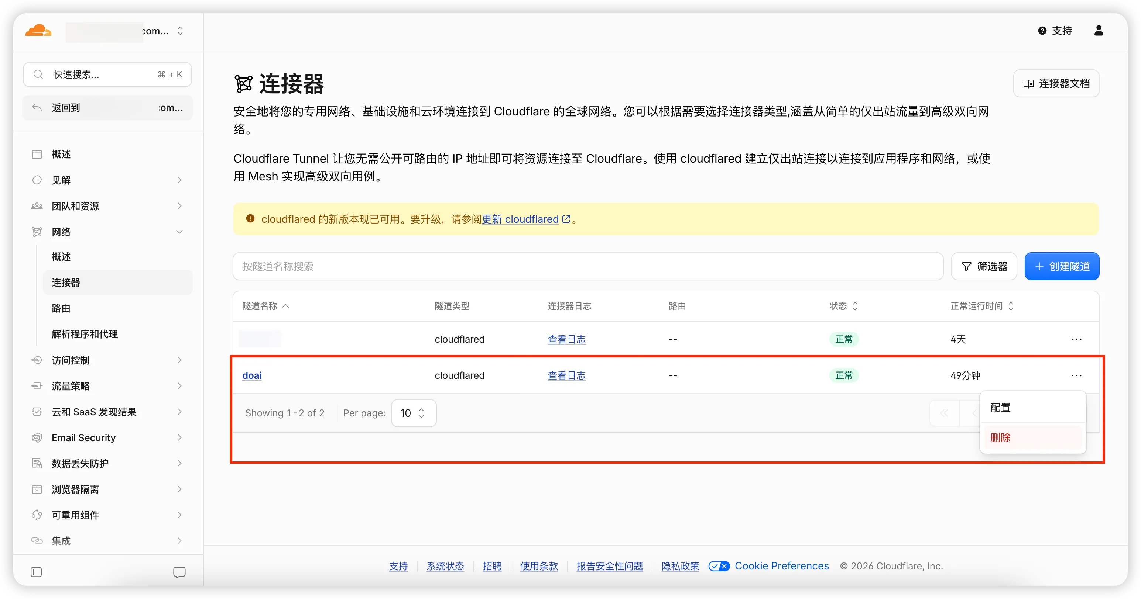Image resolution: width=1141 pixels, height=599 pixels.
Task: Expand 云和 SaaS 发现结果 chevron
Action: [x=179, y=412]
